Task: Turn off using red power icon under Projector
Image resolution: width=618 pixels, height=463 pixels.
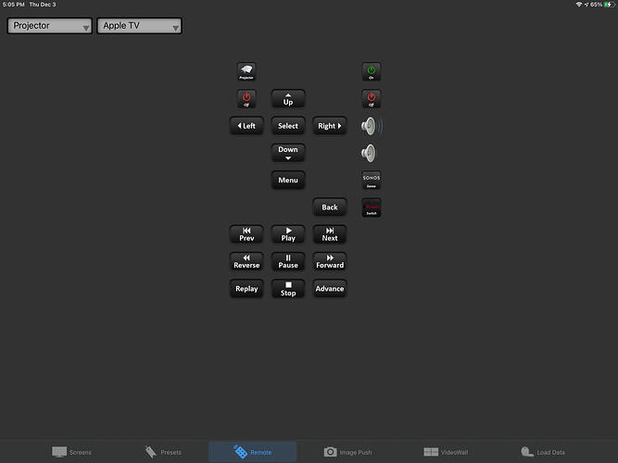Action: coord(246,98)
